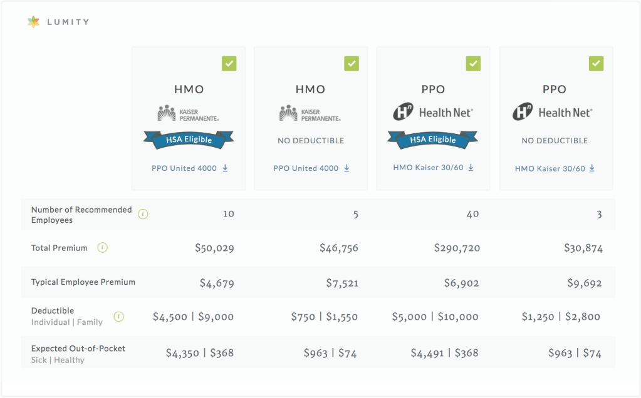
Task: Deselect the last PPO plan checkbox
Action: pyautogui.click(x=596, y=63)
